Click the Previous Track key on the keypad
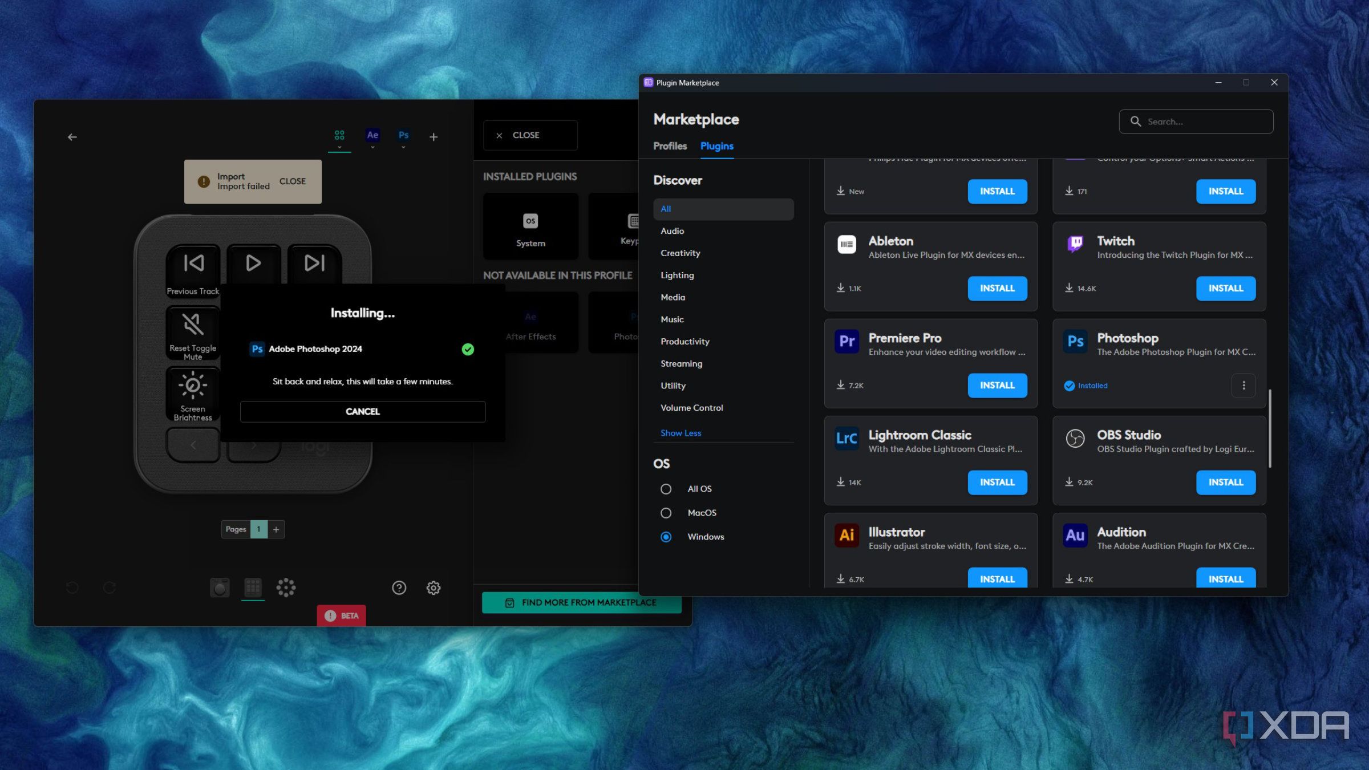The width and height of the screenshot is (1369, 770). [x=193, y=270]
